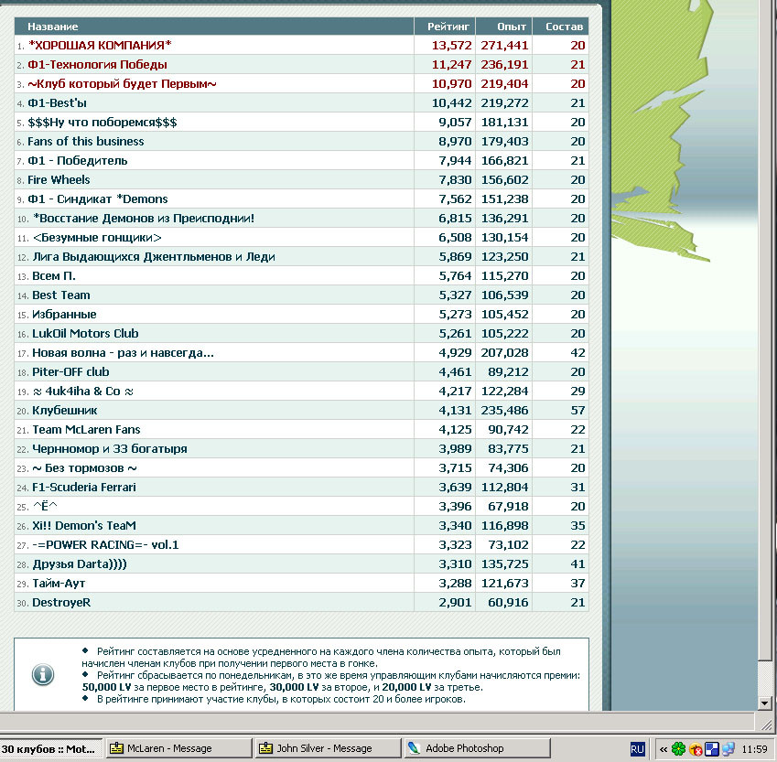Viewport: 777px width, 762px height.
Task: Click experience value 271,441
Action: (504, 45)
